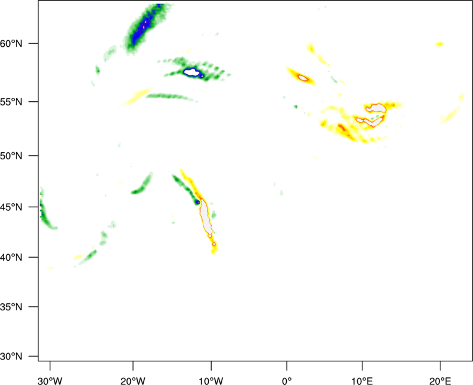
Task: Click the small yellow blob near 60°N 20°E
Action: tap(439, 44)
